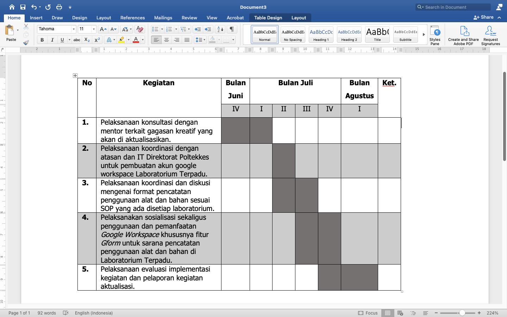Print the document from the quick toolbar
The image size is (507, 317).
[59, 7]
